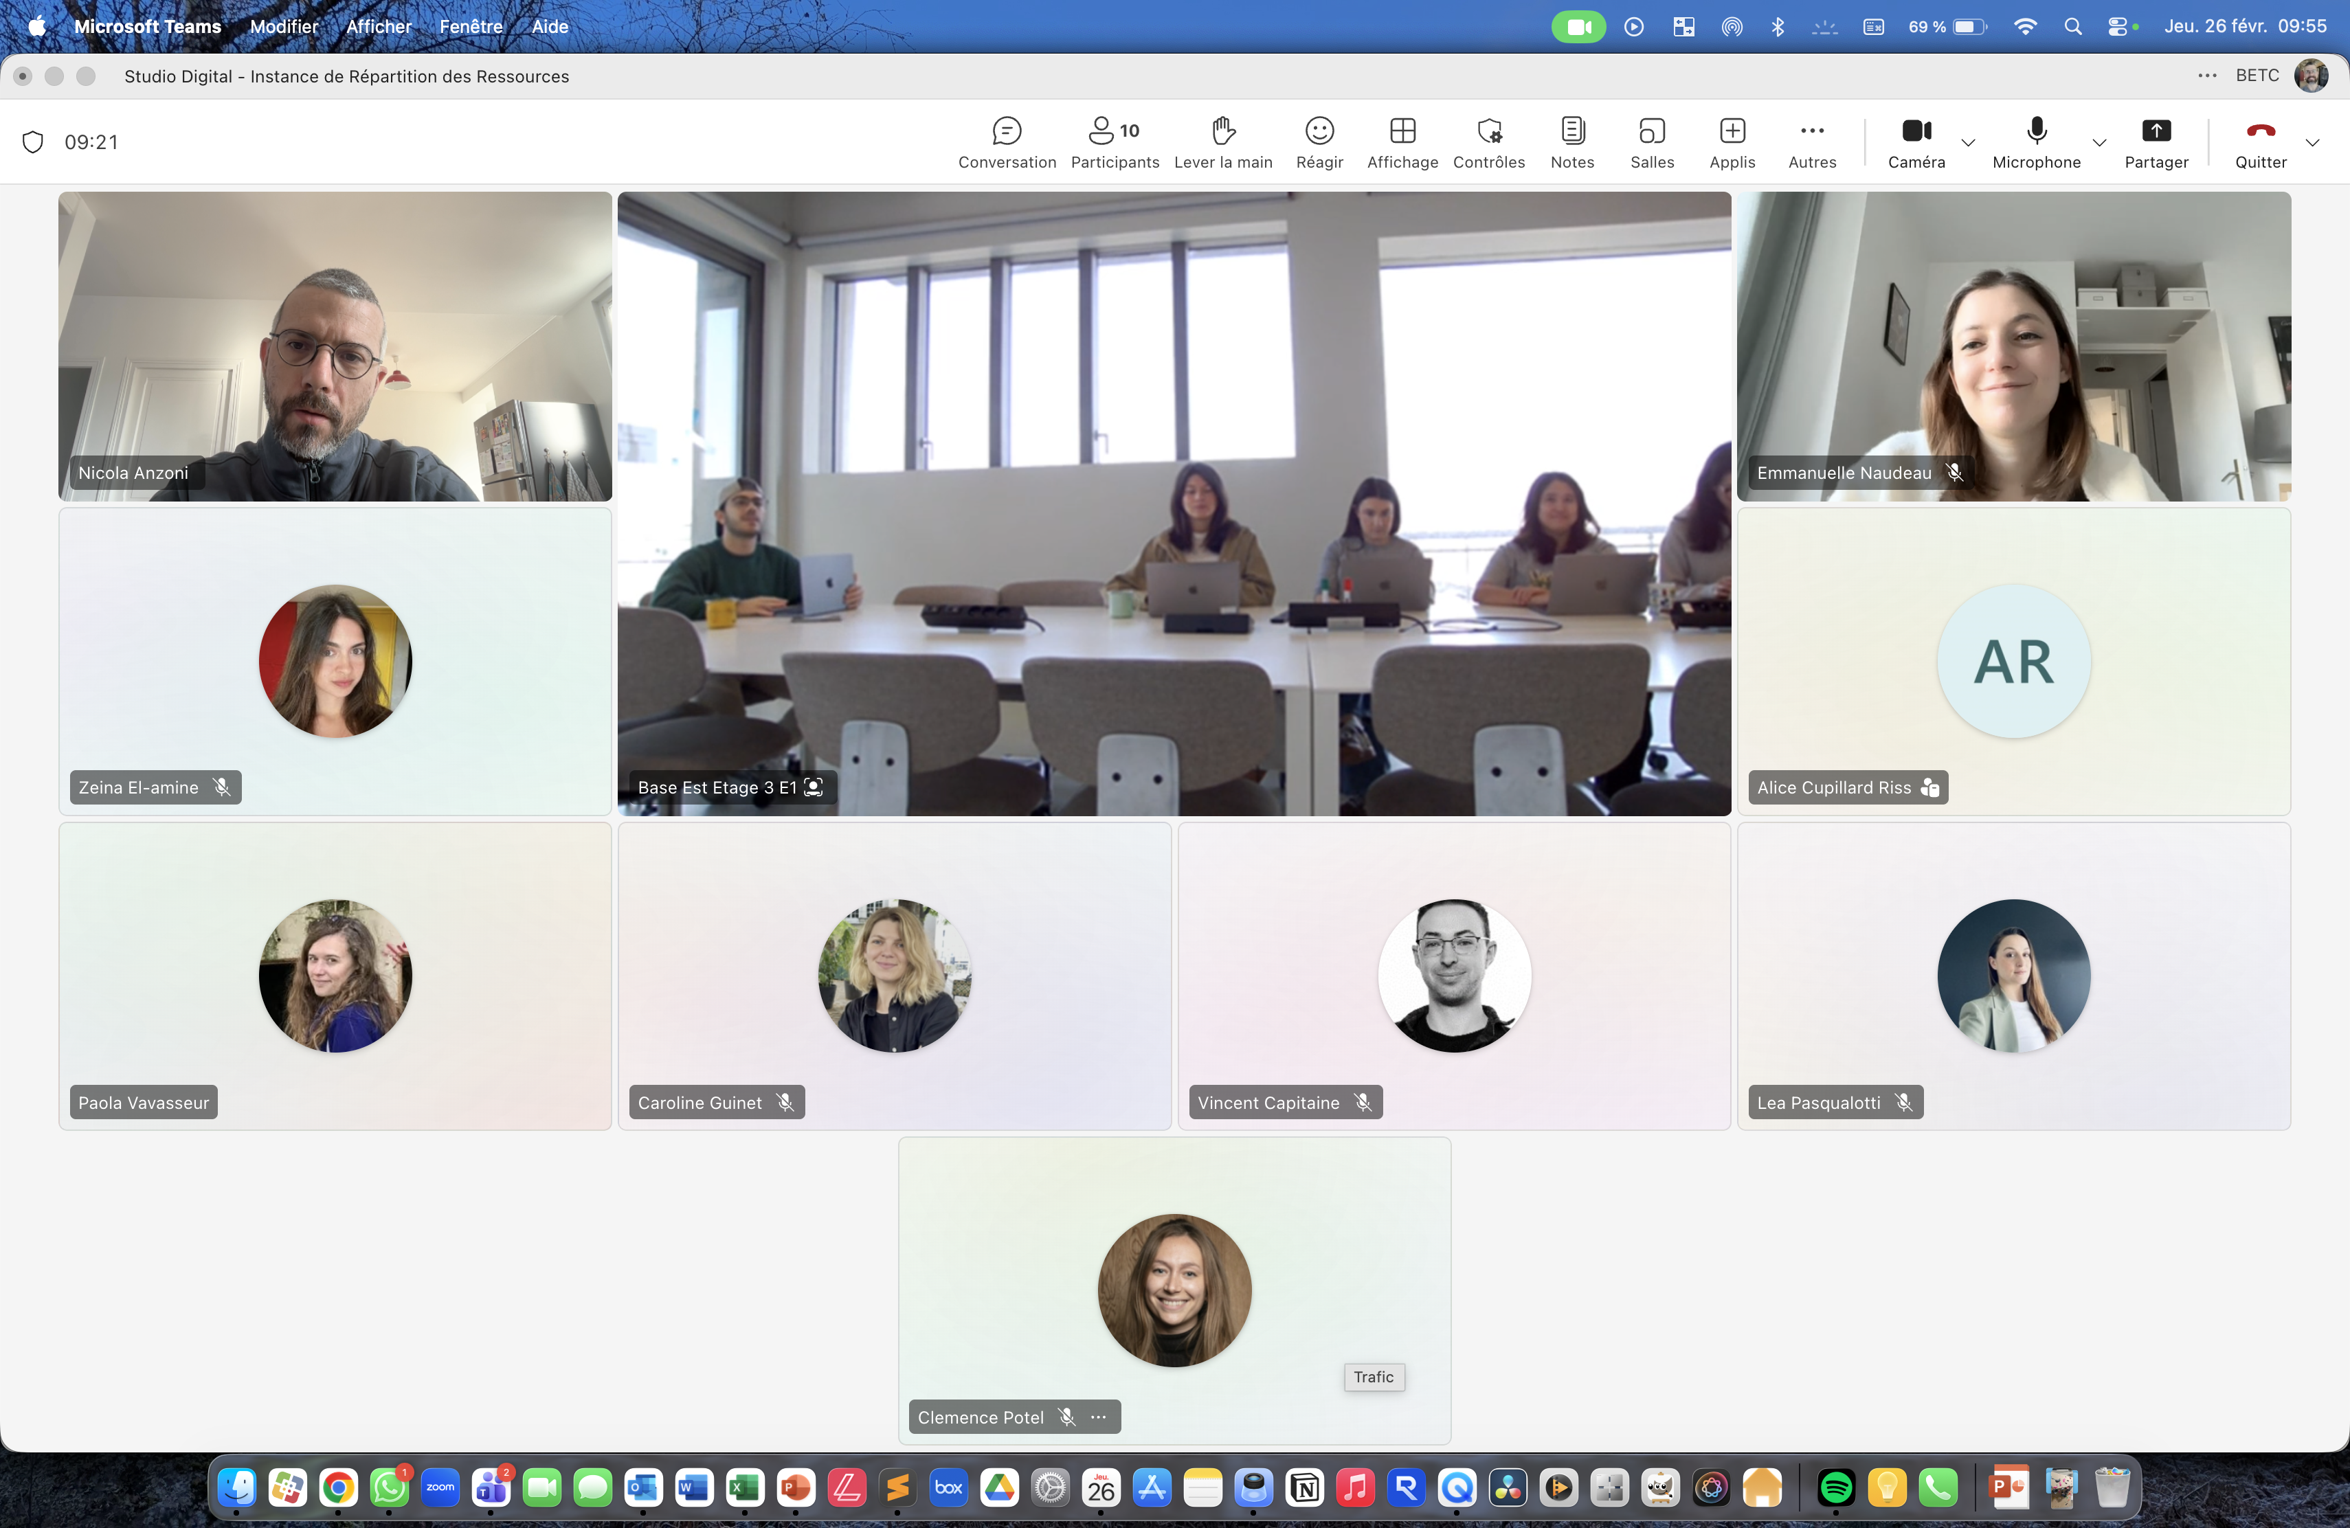The height and width of the screenshot is (1528, 2350).
Task: Raise hand with Lever la main
Action: coord(1223,142)
